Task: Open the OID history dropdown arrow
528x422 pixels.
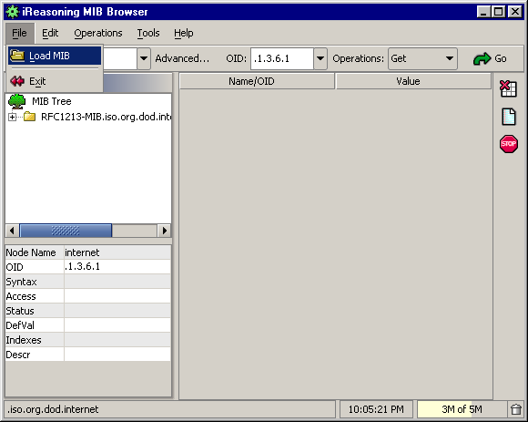Action: (320, 58)
